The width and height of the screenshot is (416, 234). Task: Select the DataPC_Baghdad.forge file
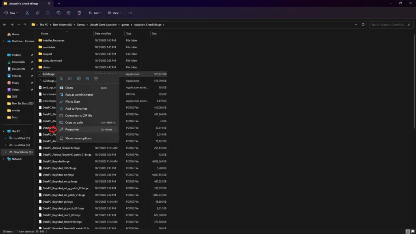coord(56,161)
